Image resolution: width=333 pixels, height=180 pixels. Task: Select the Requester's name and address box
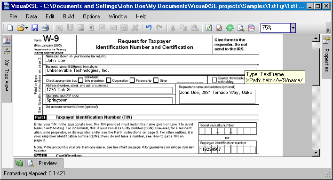click(217, 97)
